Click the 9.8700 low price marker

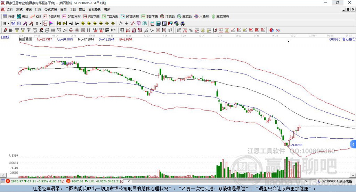[297, 145]
